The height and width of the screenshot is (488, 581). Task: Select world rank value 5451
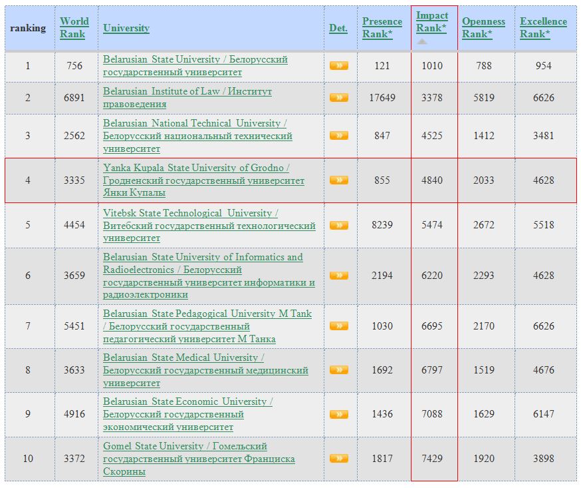[74, 326]
